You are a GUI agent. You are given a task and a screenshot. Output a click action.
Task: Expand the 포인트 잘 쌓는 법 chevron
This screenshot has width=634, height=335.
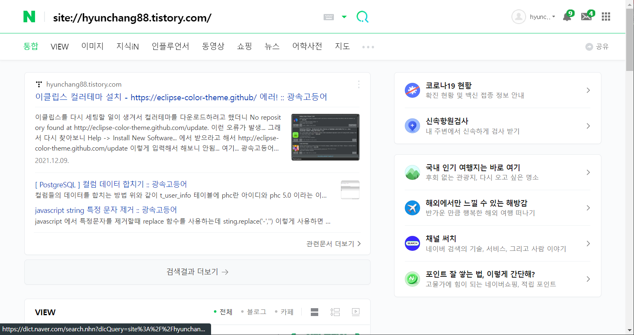[588, 279]
